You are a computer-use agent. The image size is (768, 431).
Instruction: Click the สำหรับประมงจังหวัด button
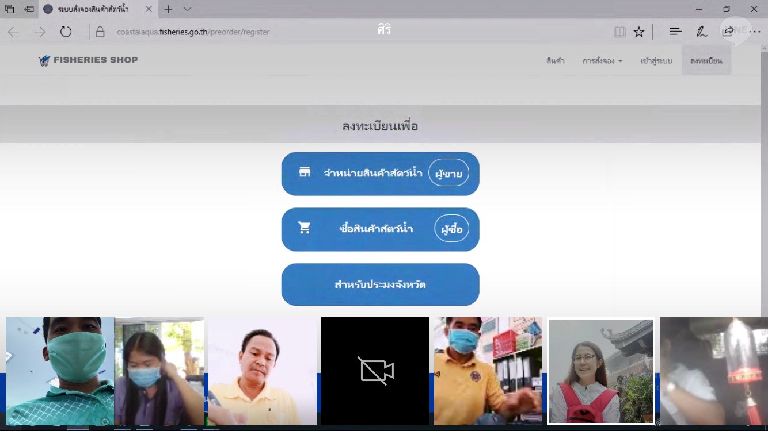(x=380, y=284)
